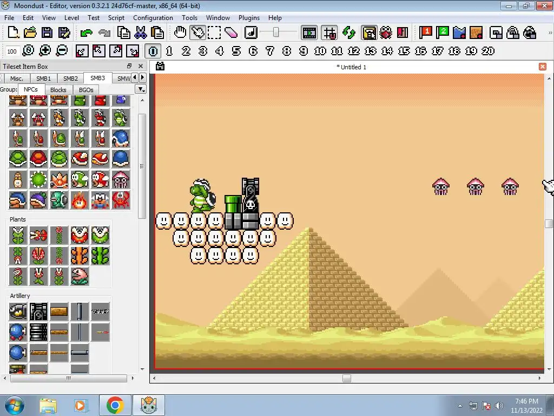Toggle section 0 button

click(x=153, y=51)
